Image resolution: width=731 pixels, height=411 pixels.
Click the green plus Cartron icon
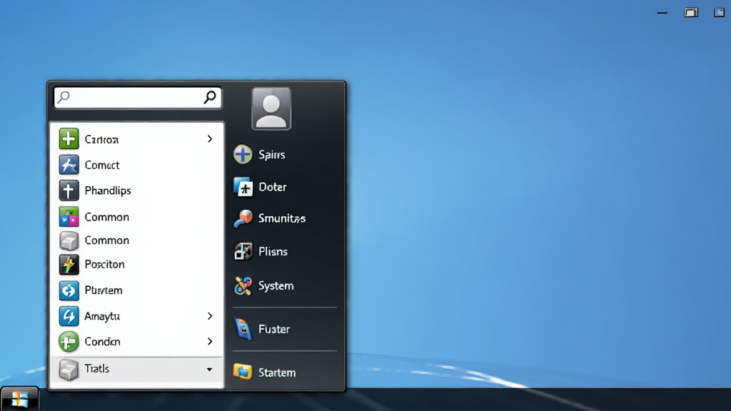coord(69,139)
